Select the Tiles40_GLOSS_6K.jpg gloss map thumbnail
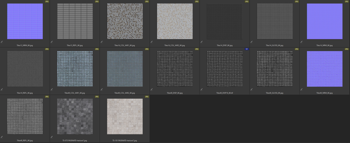 click(x=274, y=69)
